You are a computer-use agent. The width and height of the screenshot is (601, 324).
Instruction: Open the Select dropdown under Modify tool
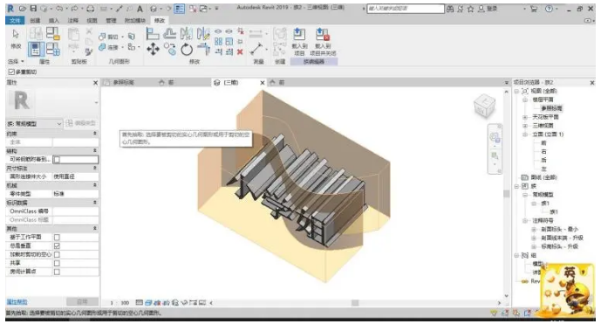click(16, 61)
